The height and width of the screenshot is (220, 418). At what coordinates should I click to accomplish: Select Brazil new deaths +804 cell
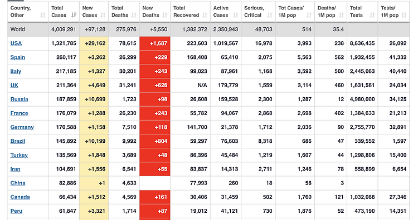(155, 141)
